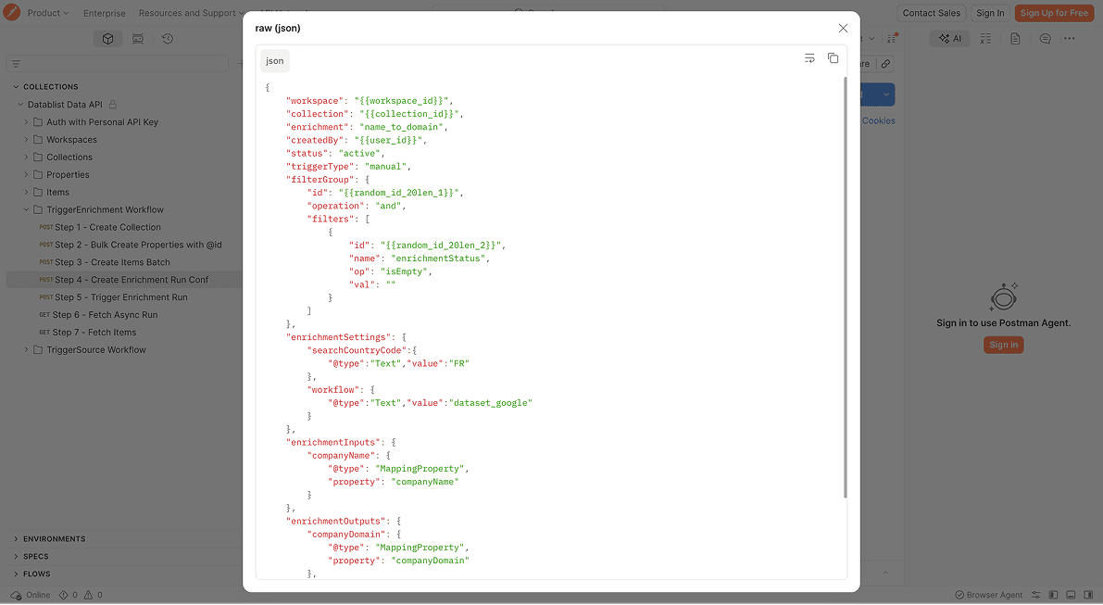This screenshot has height=605, width=1103.
Task: Click the Sign In button in header
Action: click(990, 13)
